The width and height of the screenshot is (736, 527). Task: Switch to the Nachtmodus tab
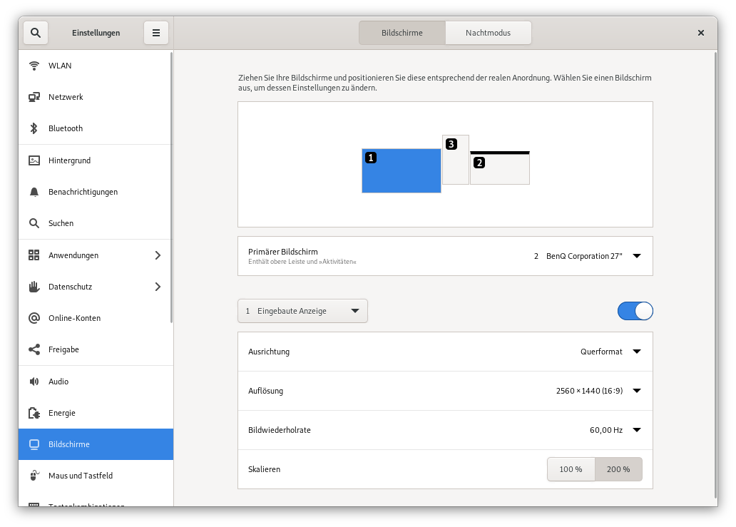[x=488, y=33]
